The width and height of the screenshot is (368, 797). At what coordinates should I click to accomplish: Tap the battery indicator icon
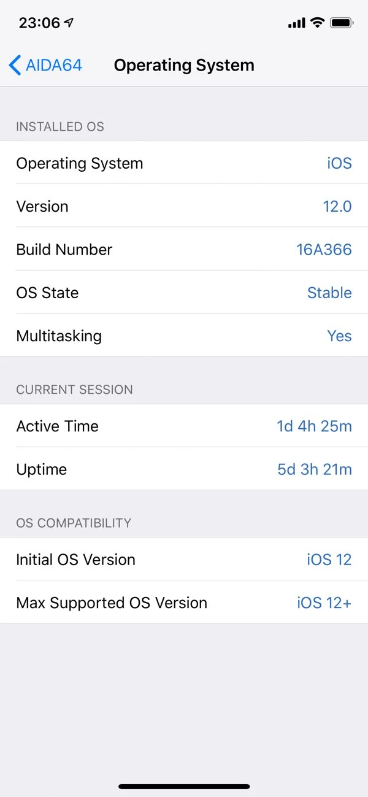341,23
